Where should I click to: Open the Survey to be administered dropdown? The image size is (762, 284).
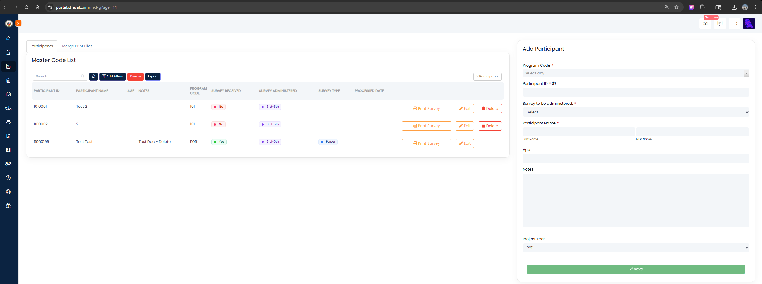coord(635,112)
